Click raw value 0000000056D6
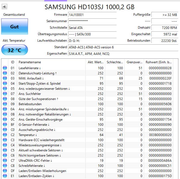The image size is (180, 179). point(160,104)
